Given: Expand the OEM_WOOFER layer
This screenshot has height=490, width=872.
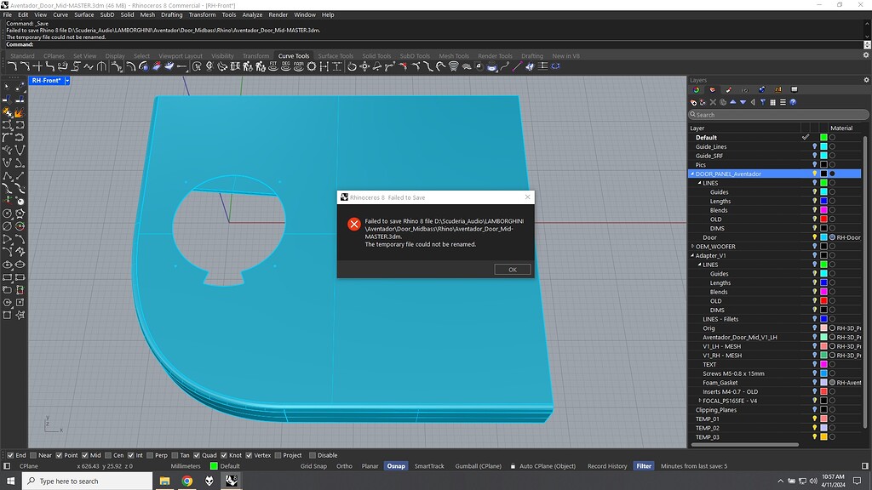Looking at the screenshot, I should coord(692,247).
